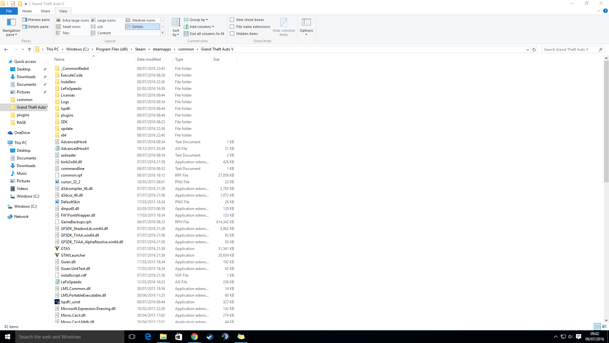609x343 pixels.
Task: Click the Up directory arrow
Action: pyautogui.click(x=29, y=50)
